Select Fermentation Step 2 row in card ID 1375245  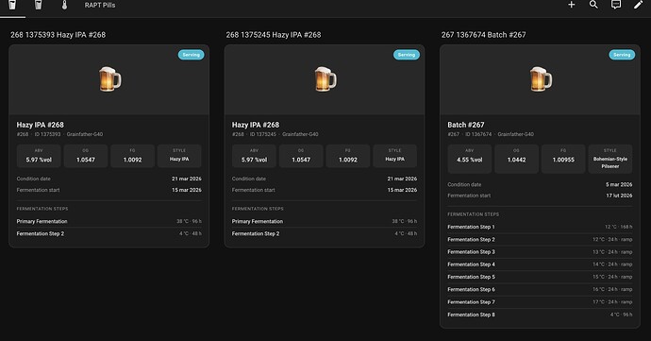pos(325,233)
